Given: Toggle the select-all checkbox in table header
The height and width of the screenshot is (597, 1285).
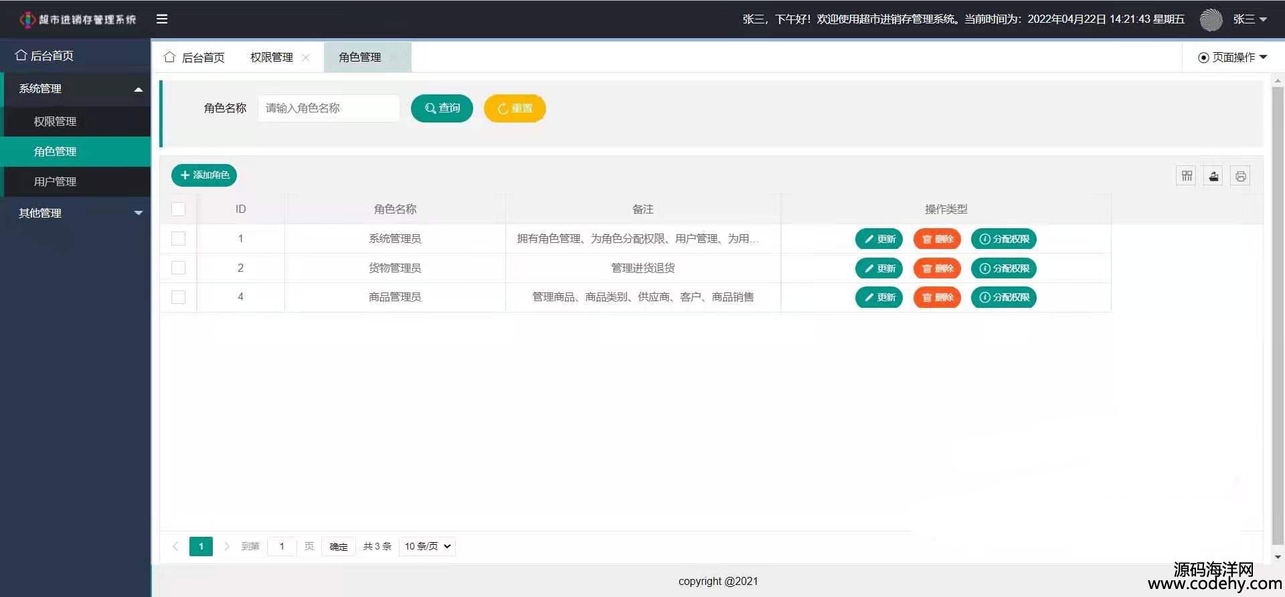Looking at the screenshot, I should pyautogui.click(x=178, y=209).
